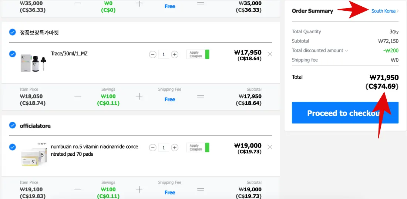Expand Total discounted amount details
The image size is (407, 199).
coord(346,51)
